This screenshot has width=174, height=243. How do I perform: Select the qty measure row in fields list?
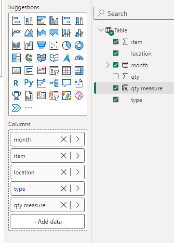tap(134, 88)
